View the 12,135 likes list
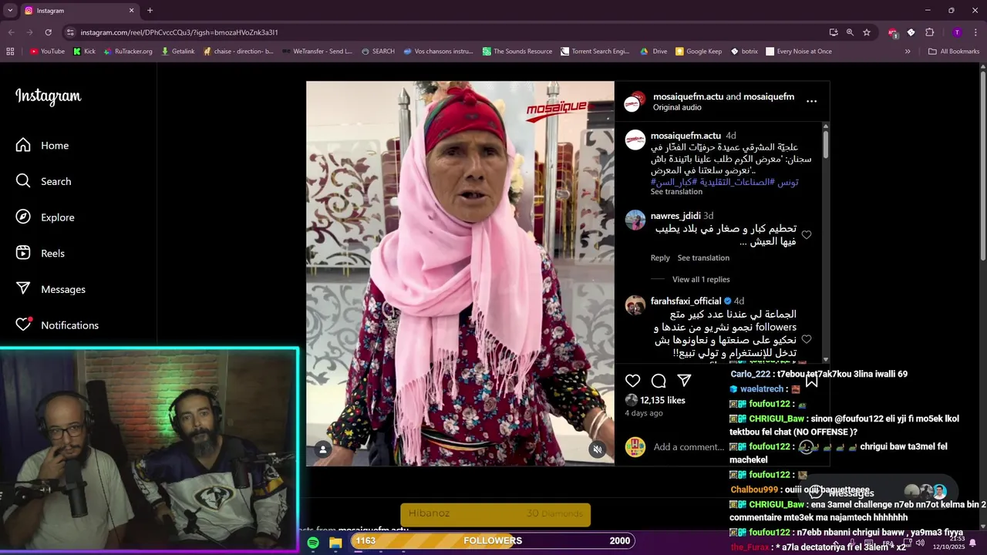Viewport: 987px width, 555px height. coord(663,400)
